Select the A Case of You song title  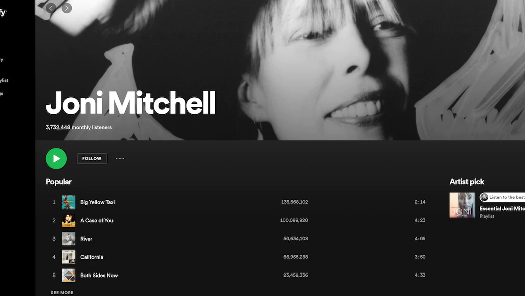(x=97, y=221)
